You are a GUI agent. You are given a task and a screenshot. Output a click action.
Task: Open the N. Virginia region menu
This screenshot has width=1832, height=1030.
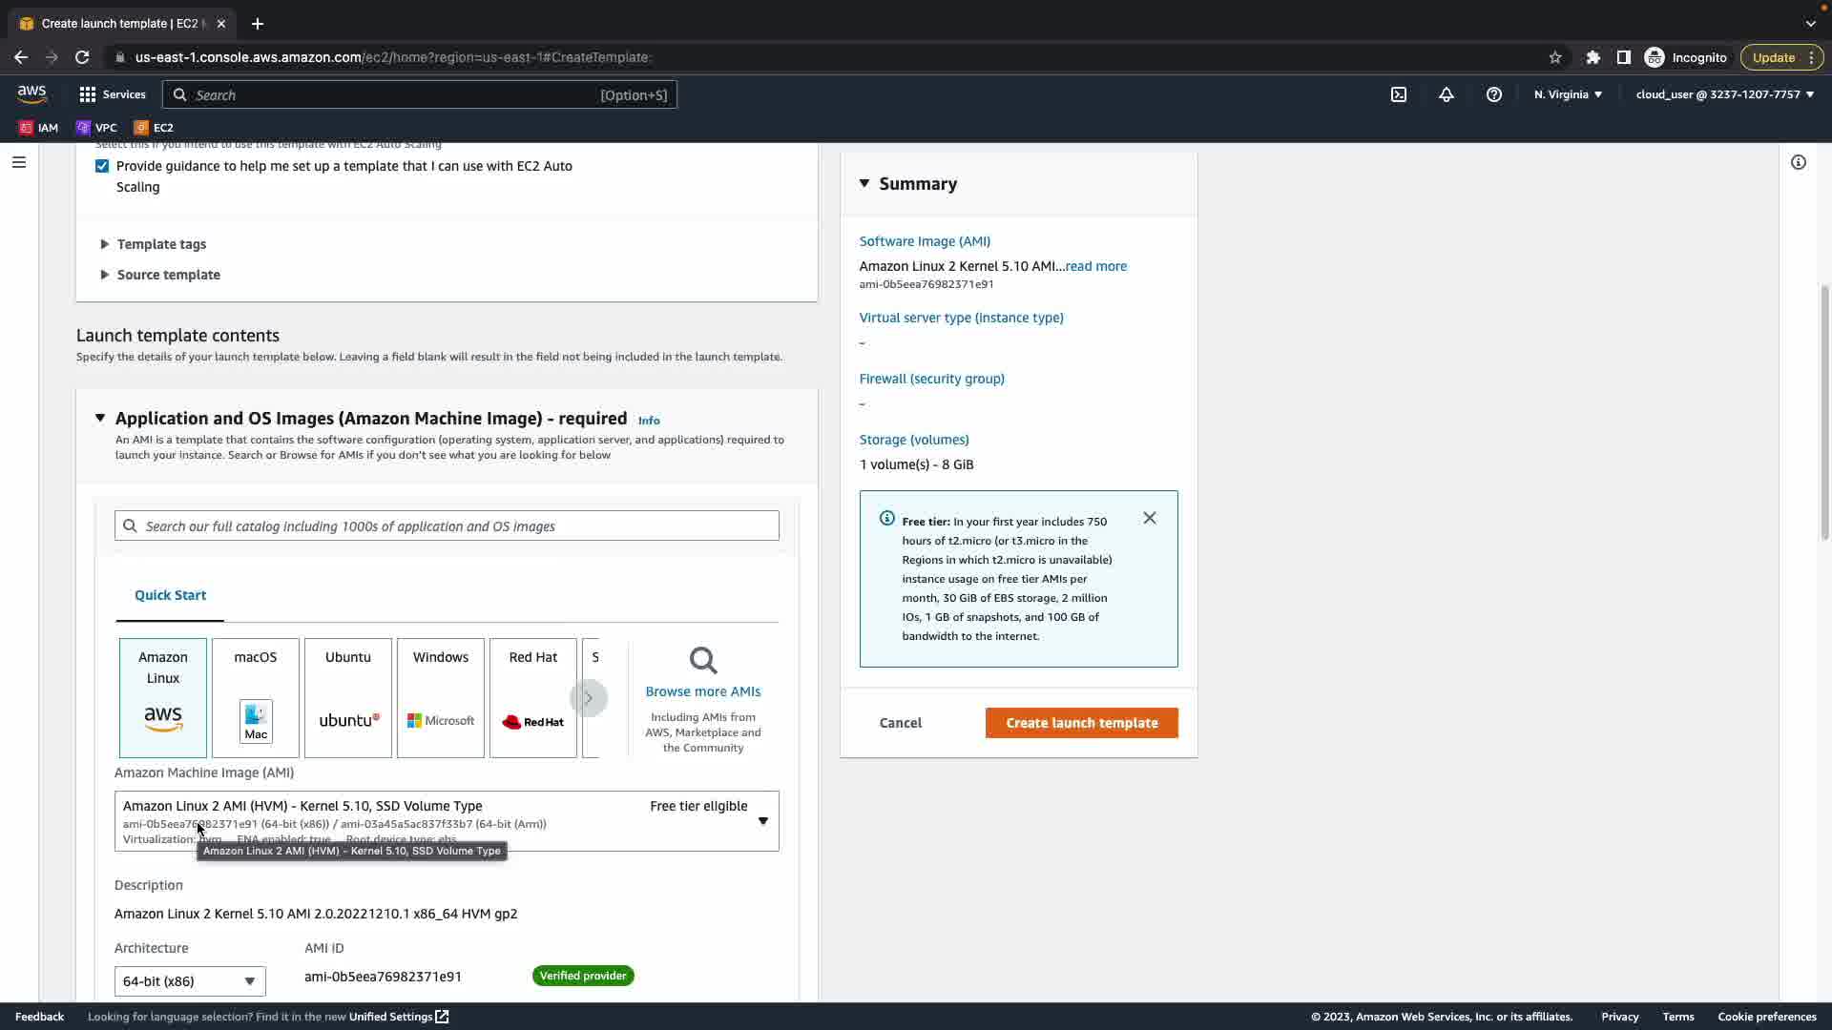(x=1568, y=94)
